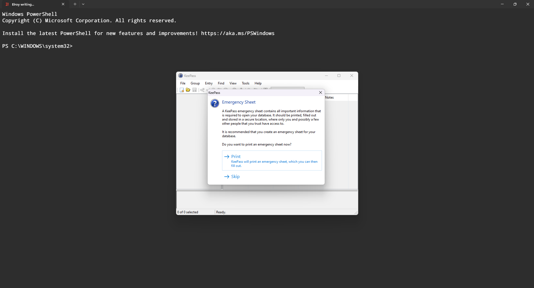Minimize the PowerShell terminal window
This screenshot has width=534, height=288.
(x=502, y=4)
